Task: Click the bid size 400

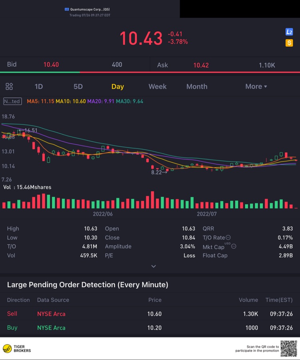Action: coord(117,64)
